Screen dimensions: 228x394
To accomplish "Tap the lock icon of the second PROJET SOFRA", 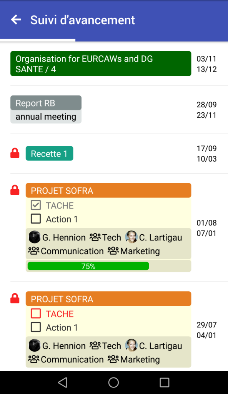I will click(x=15, y=298).
